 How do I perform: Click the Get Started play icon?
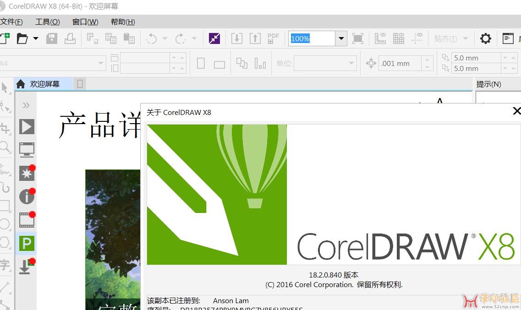point(27,127)
